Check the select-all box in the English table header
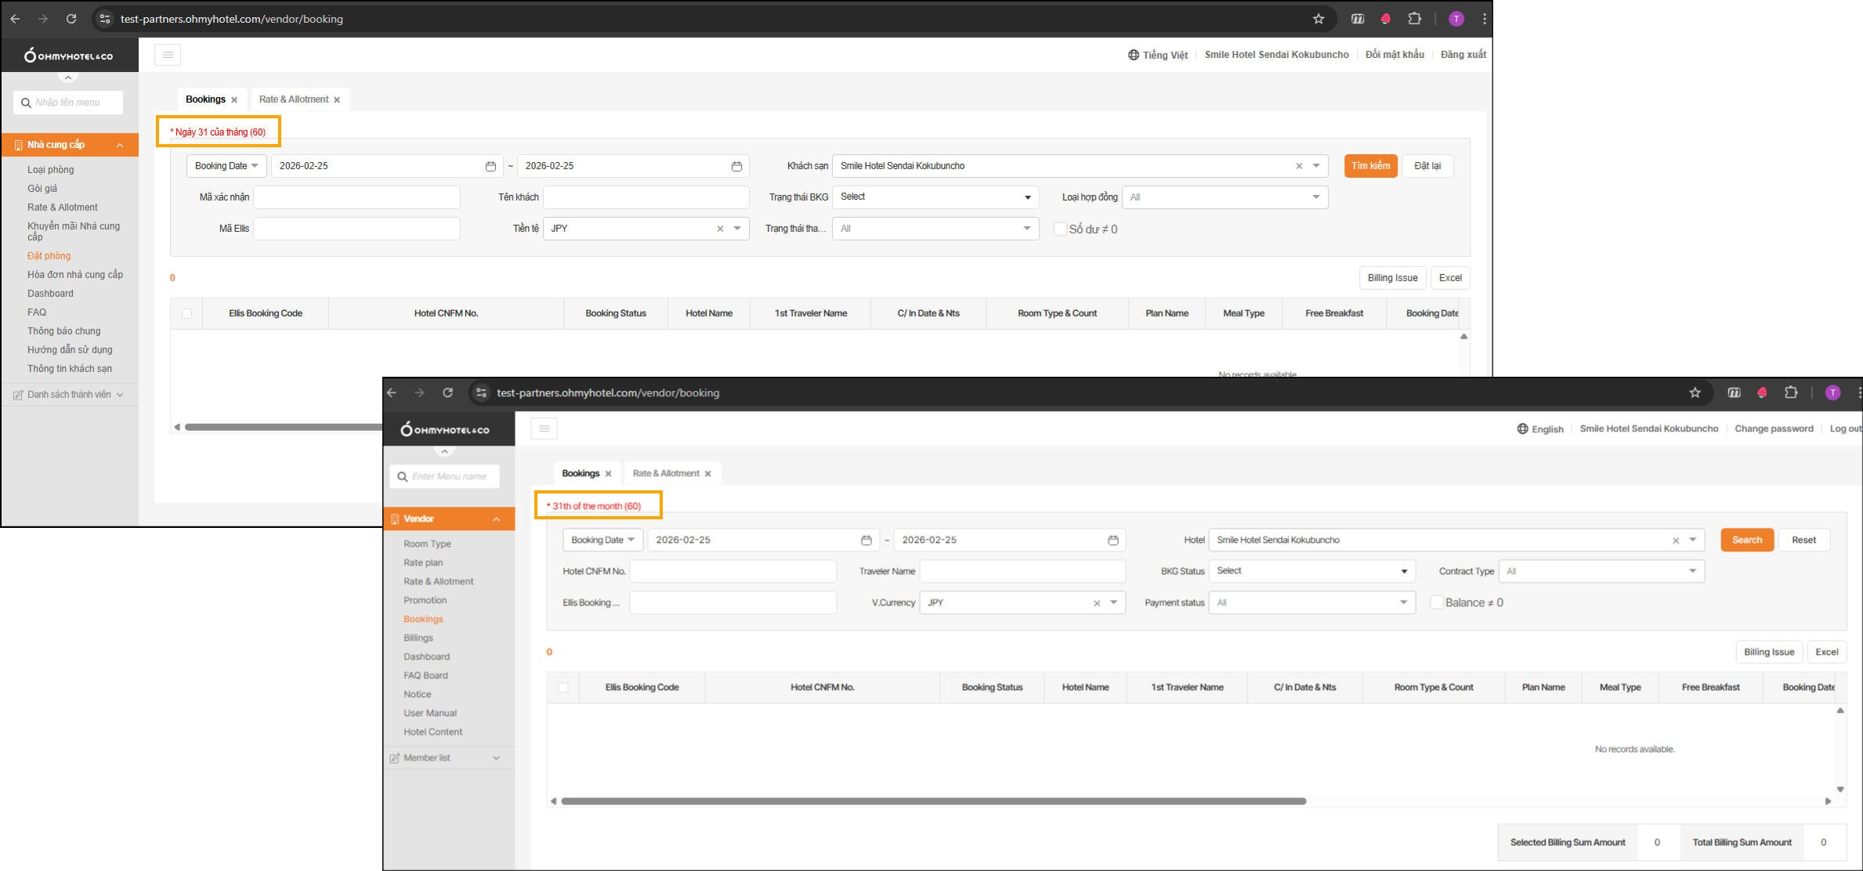This screenshot has height=871, width=1863. pyautogui.click(x=563, y=688)
